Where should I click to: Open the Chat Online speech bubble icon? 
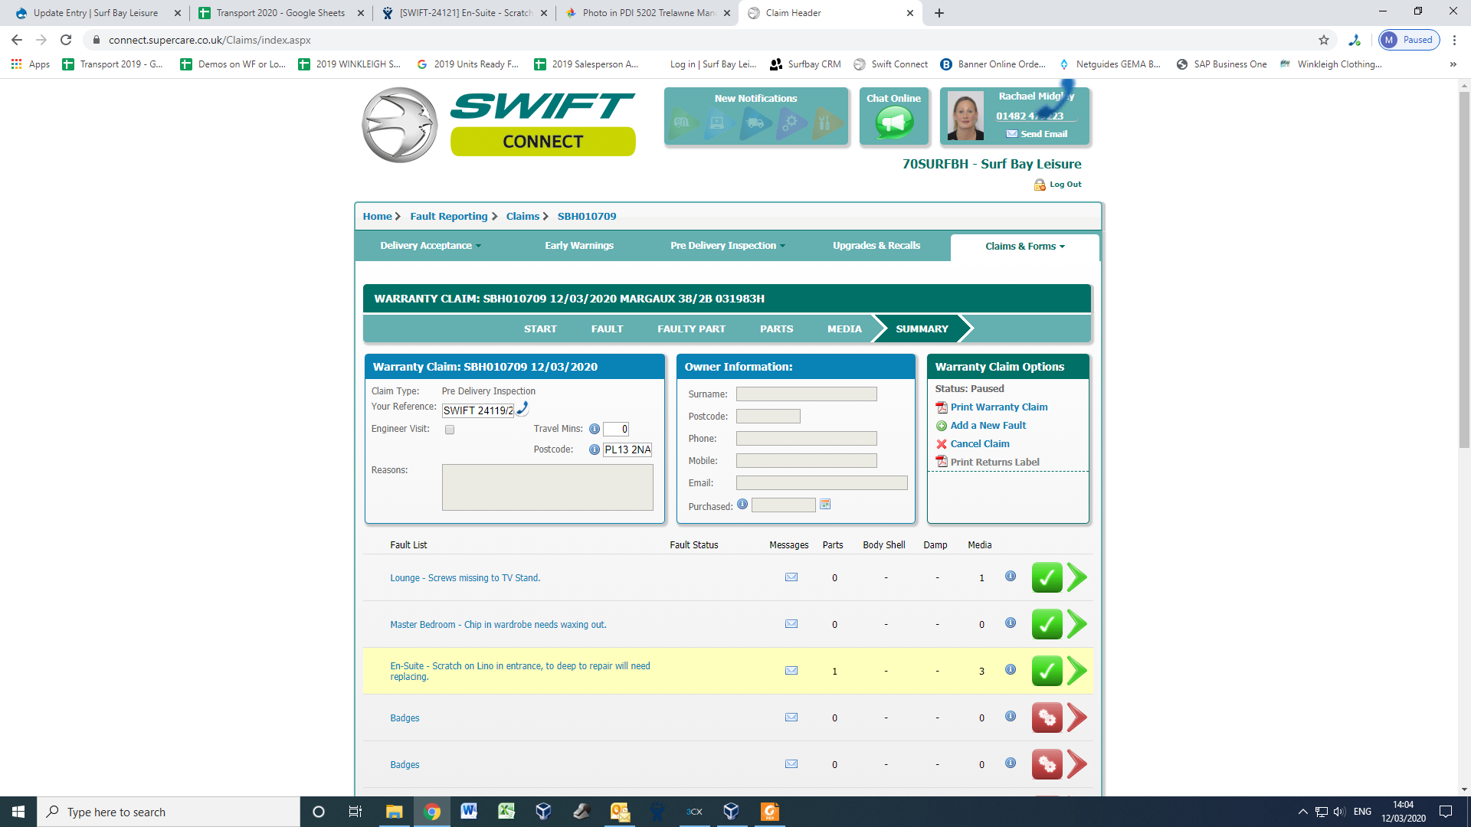894,123
